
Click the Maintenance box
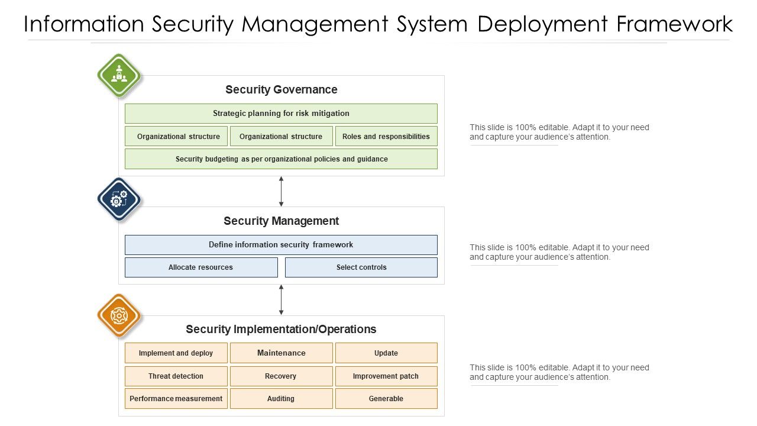pos(281,353)
